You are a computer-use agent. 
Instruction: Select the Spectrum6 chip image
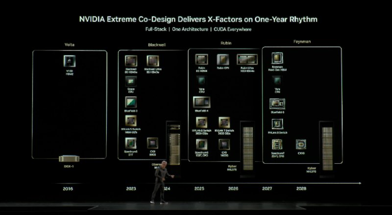pyautogui.click(x=201, y=145)
